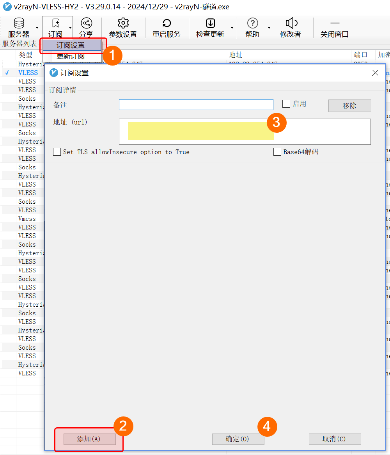Expand the 帮助 dropdown arrow
This screenshot has width=390, height=455.
(x=269, y=28)
